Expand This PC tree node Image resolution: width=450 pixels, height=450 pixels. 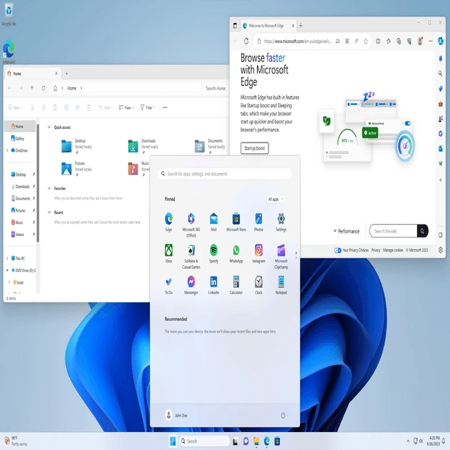point(7,258)
